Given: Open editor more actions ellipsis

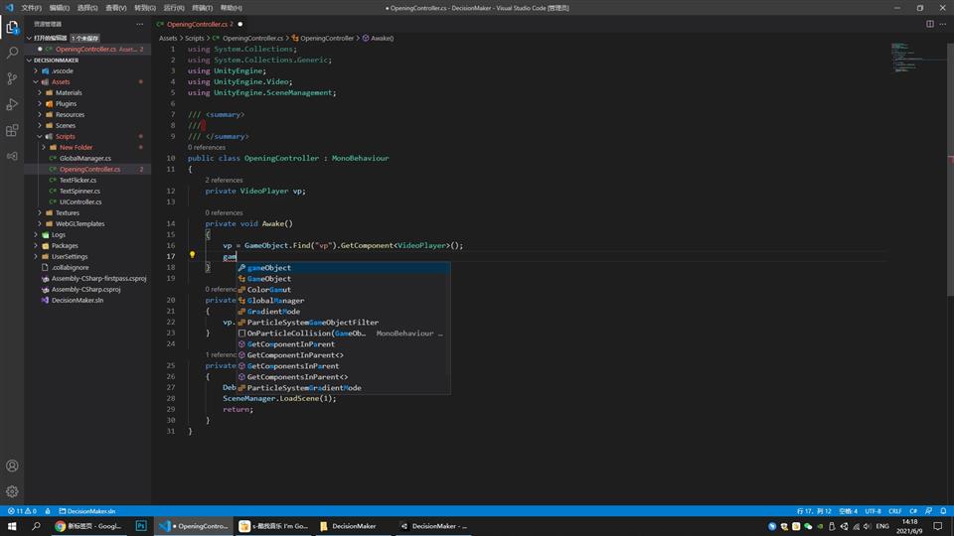Looking at the screenshot, I should (942, 24).
